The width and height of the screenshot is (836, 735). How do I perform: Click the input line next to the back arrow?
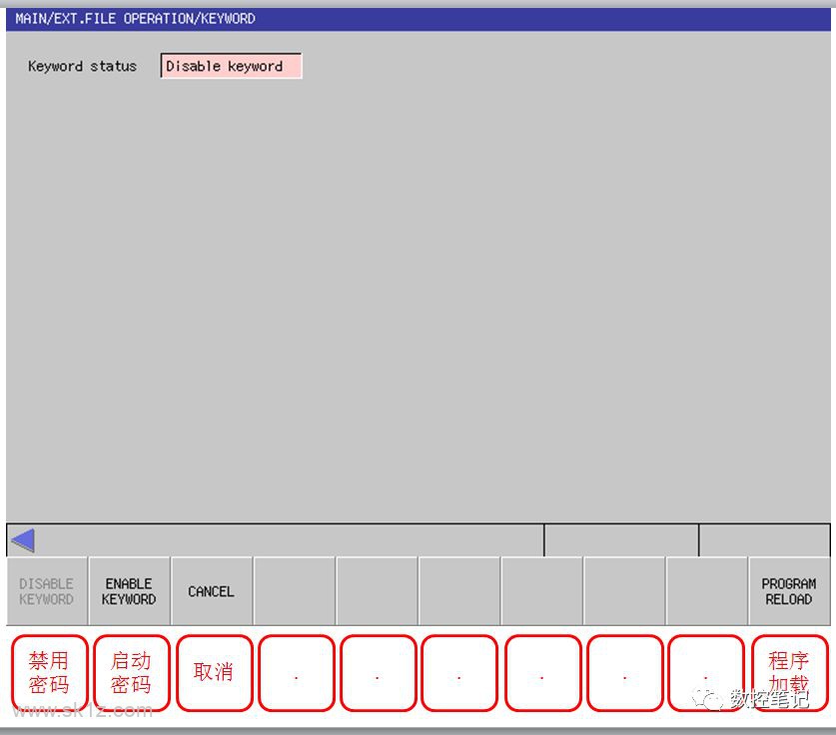[290, 540]
